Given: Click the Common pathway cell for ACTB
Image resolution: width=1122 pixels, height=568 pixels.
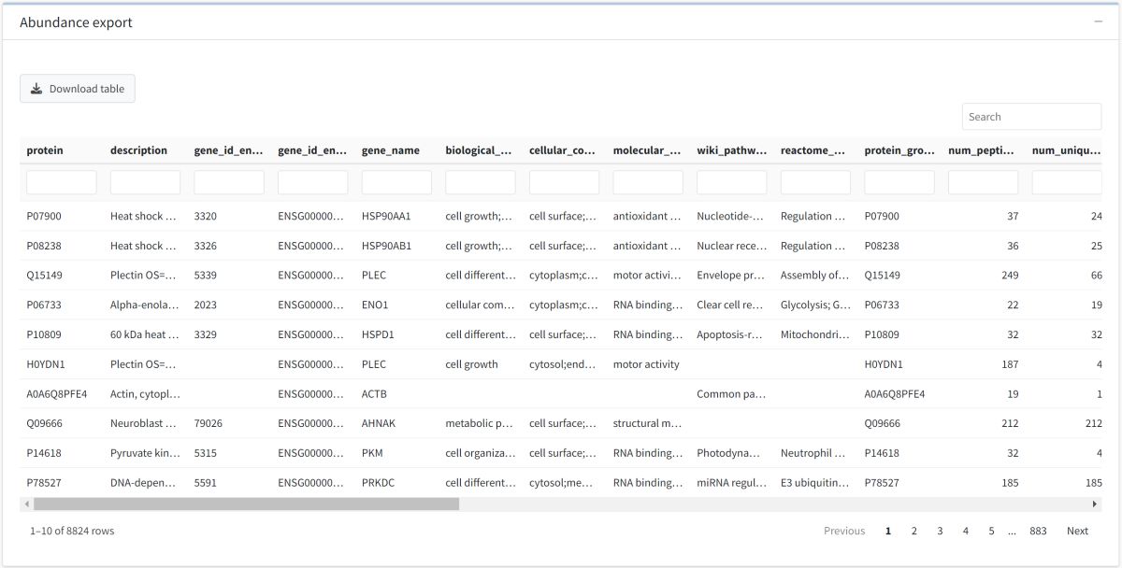Looking at the screenshot, I should (x=731, y=394).
